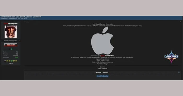183x96 pixels.
Task: Click the large Apple logo image
Action: (x=102, y=41)
